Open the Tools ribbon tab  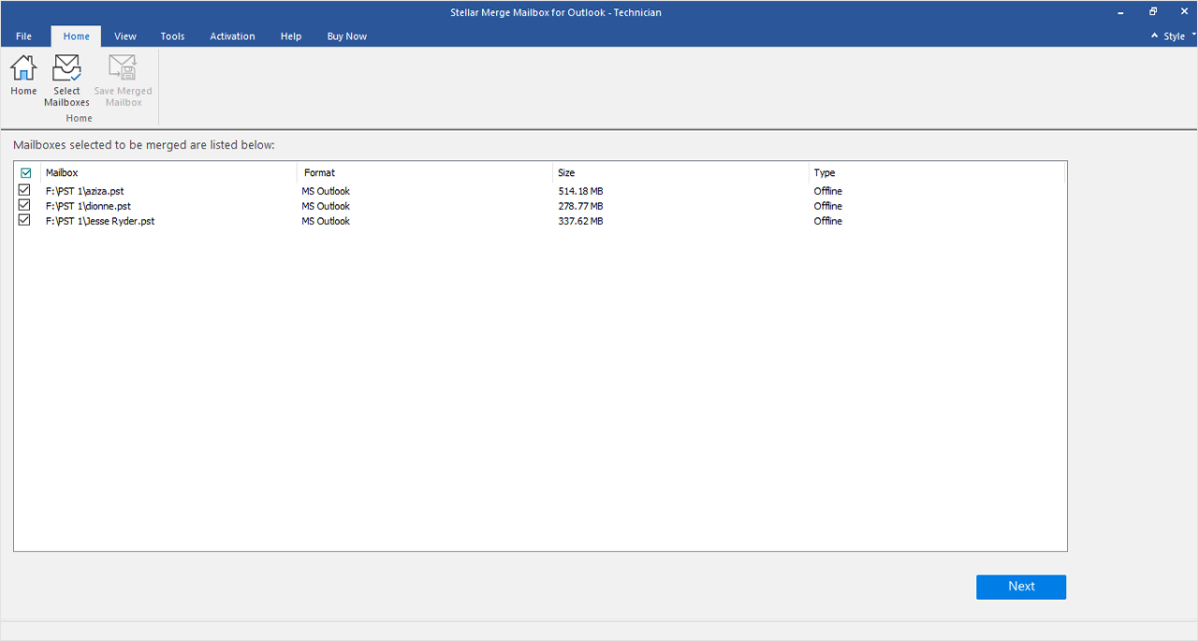click(172, 36)
